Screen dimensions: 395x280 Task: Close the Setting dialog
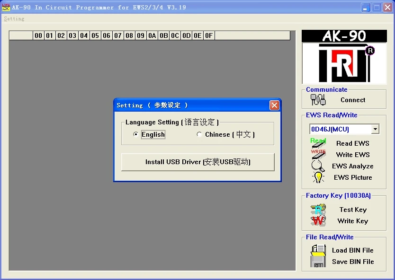pos(274,105)
